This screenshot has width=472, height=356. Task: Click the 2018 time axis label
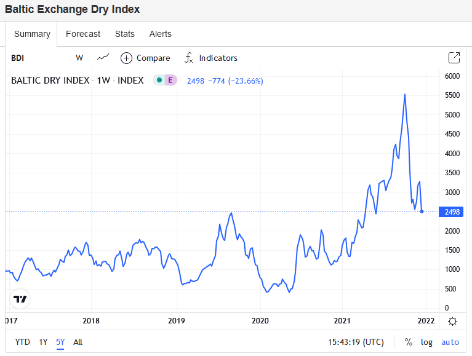(91, 321)
